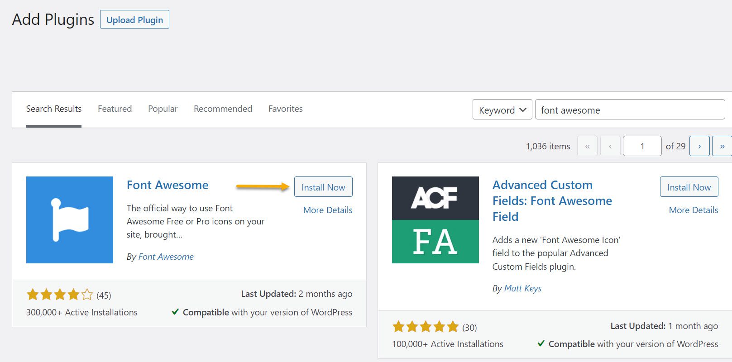The width and height of the screenshot is (732, 362).
Task: Select the Search Results tab
Action: (x=54, y=109)
